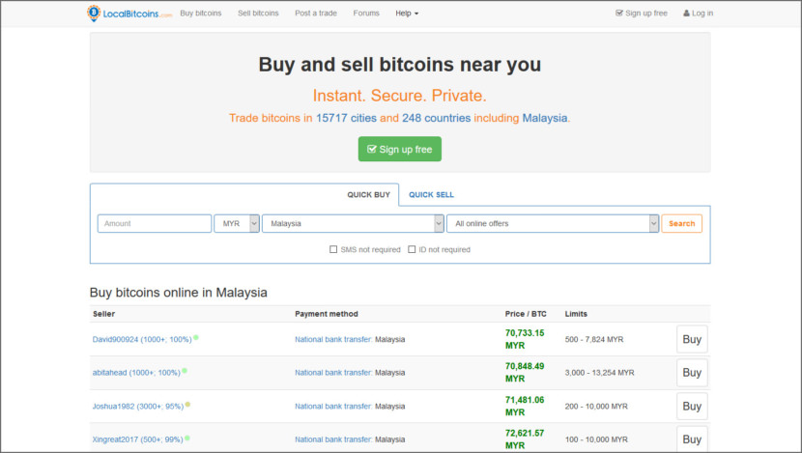This screenshot has height=453, width=802.
Task: Open seller Xingreat2017's profile
Action: coord(137,439)
